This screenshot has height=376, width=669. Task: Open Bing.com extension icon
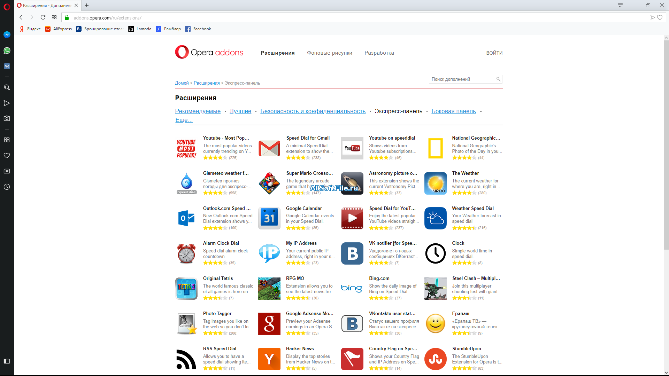click(x=352, y=289)
